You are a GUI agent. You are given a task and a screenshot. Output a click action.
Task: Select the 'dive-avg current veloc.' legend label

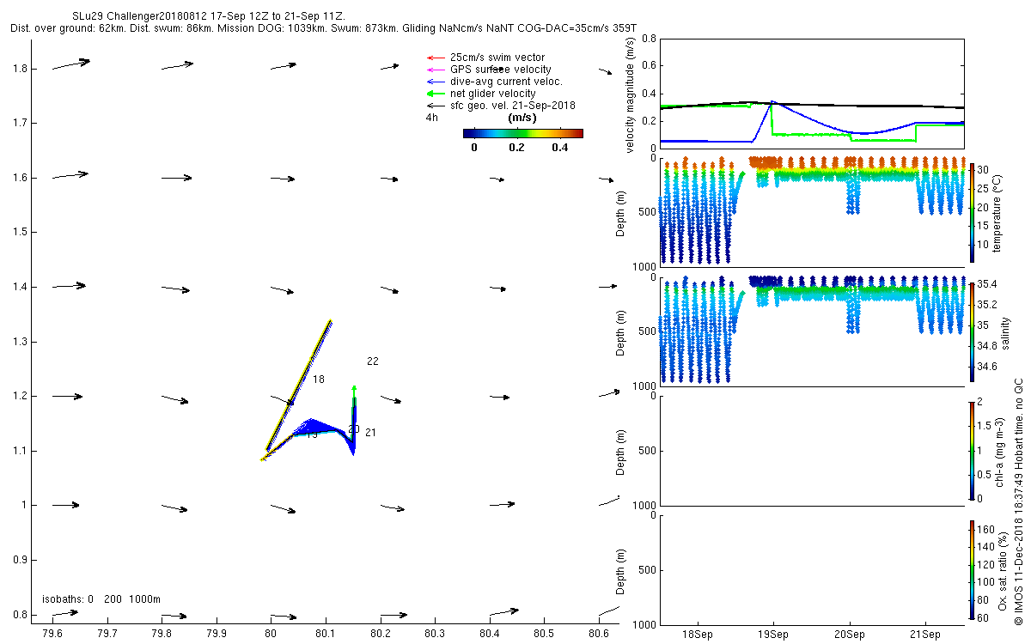coord(507,82)
